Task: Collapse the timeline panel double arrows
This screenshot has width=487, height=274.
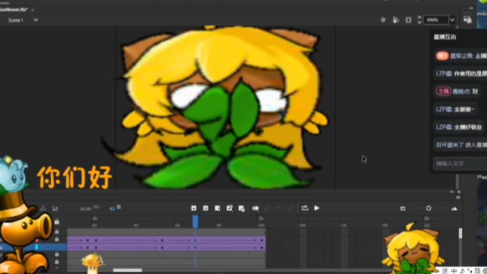Action: 452,192
